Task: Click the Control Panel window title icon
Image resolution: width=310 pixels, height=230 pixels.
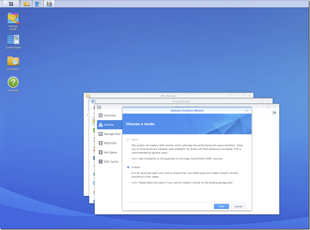Action: (x=93, y=101)
